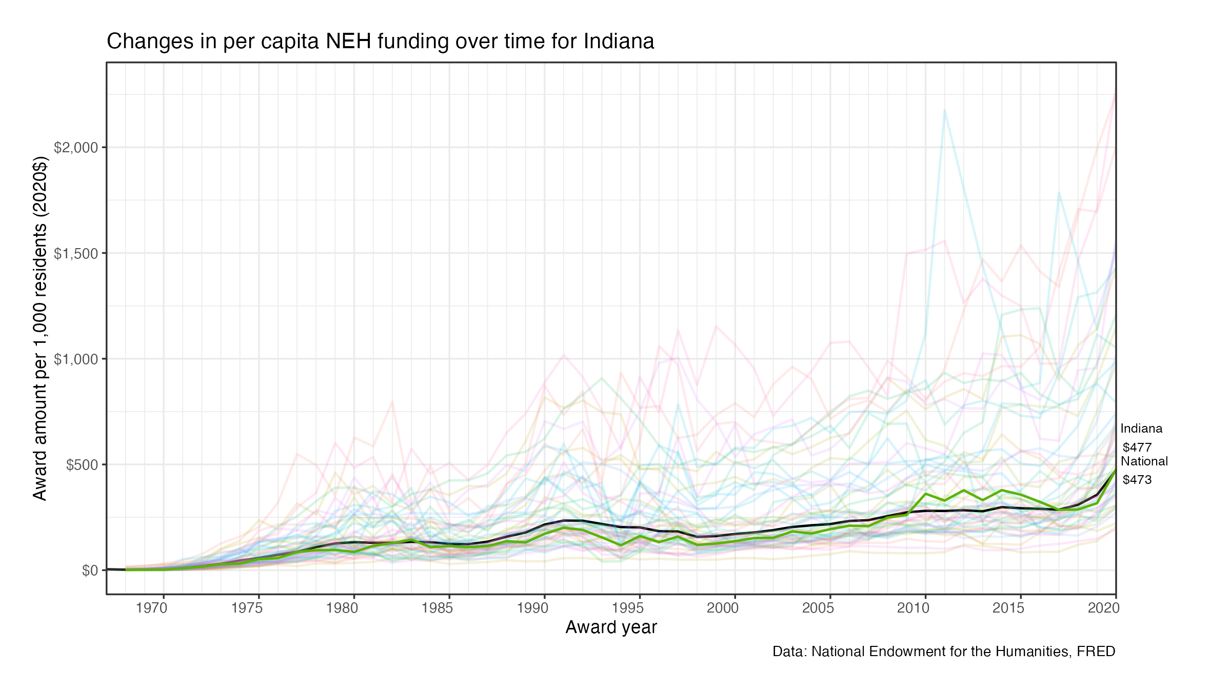Screen dimensions: 1231x692
Task: Click the 1990 x-axis tick label
Action: pos(532,608)
